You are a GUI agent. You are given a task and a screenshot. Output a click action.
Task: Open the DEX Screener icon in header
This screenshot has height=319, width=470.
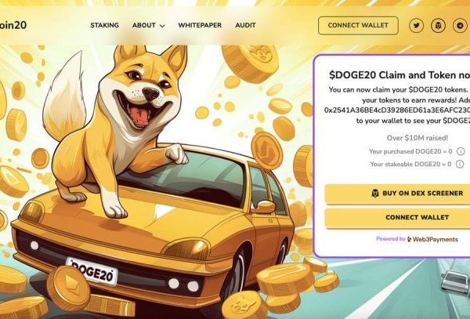[438, 26]
